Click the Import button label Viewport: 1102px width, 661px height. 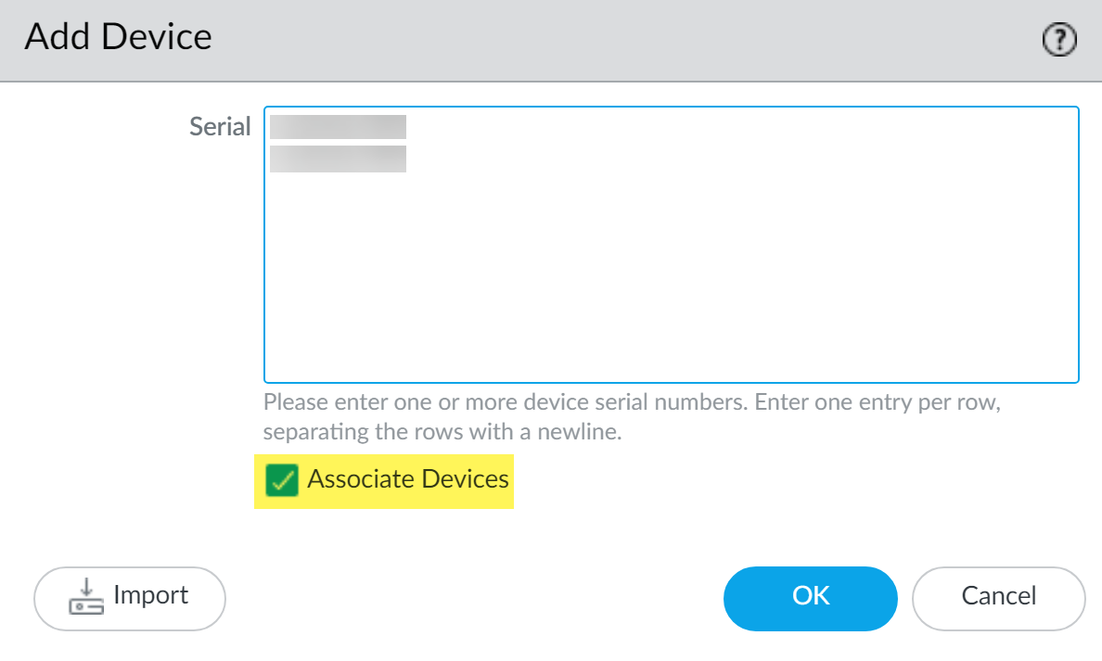(150, 596)
